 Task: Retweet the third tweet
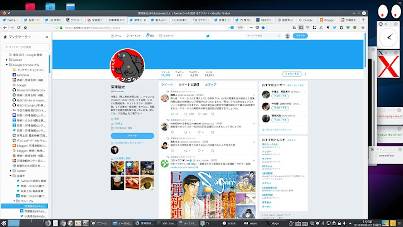186,151
